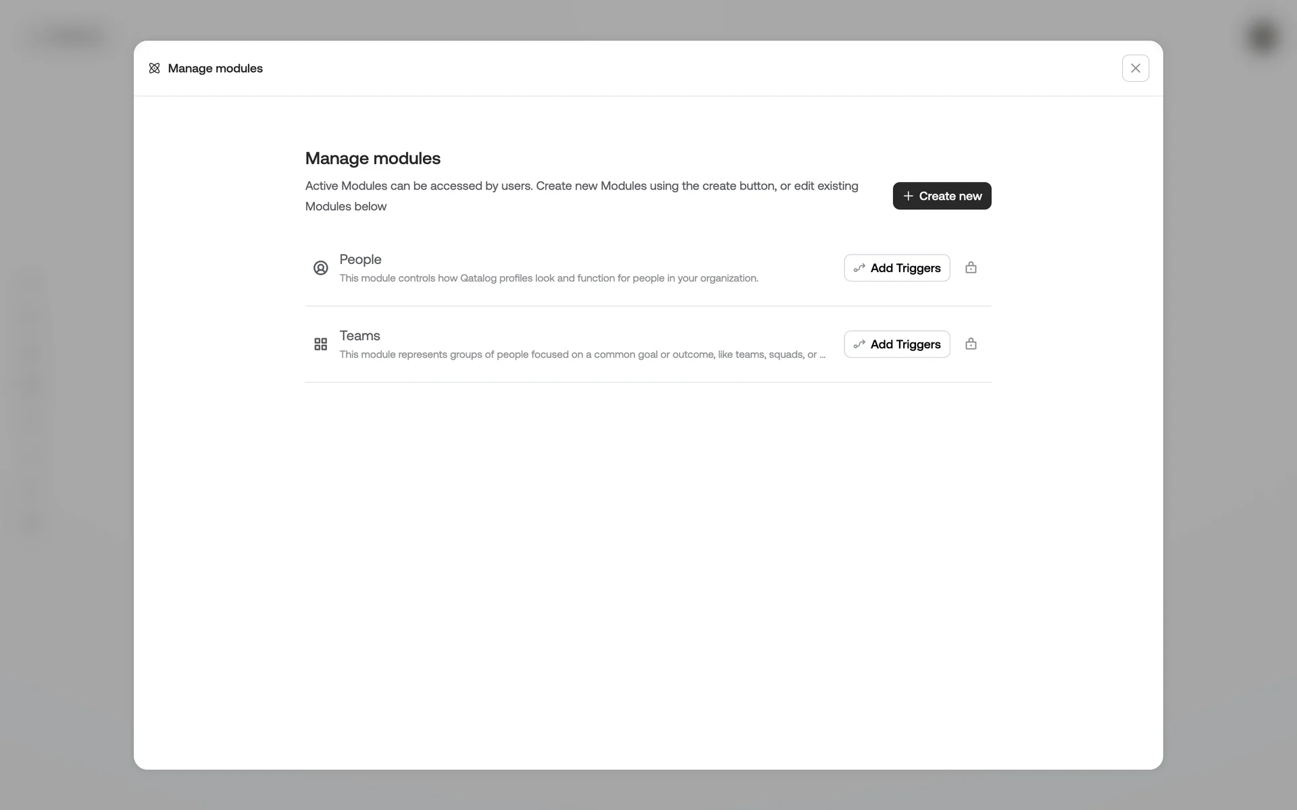Click the plus icon on Create new
This screenshot has width=1297, height=810.
[x=908, y=196]
